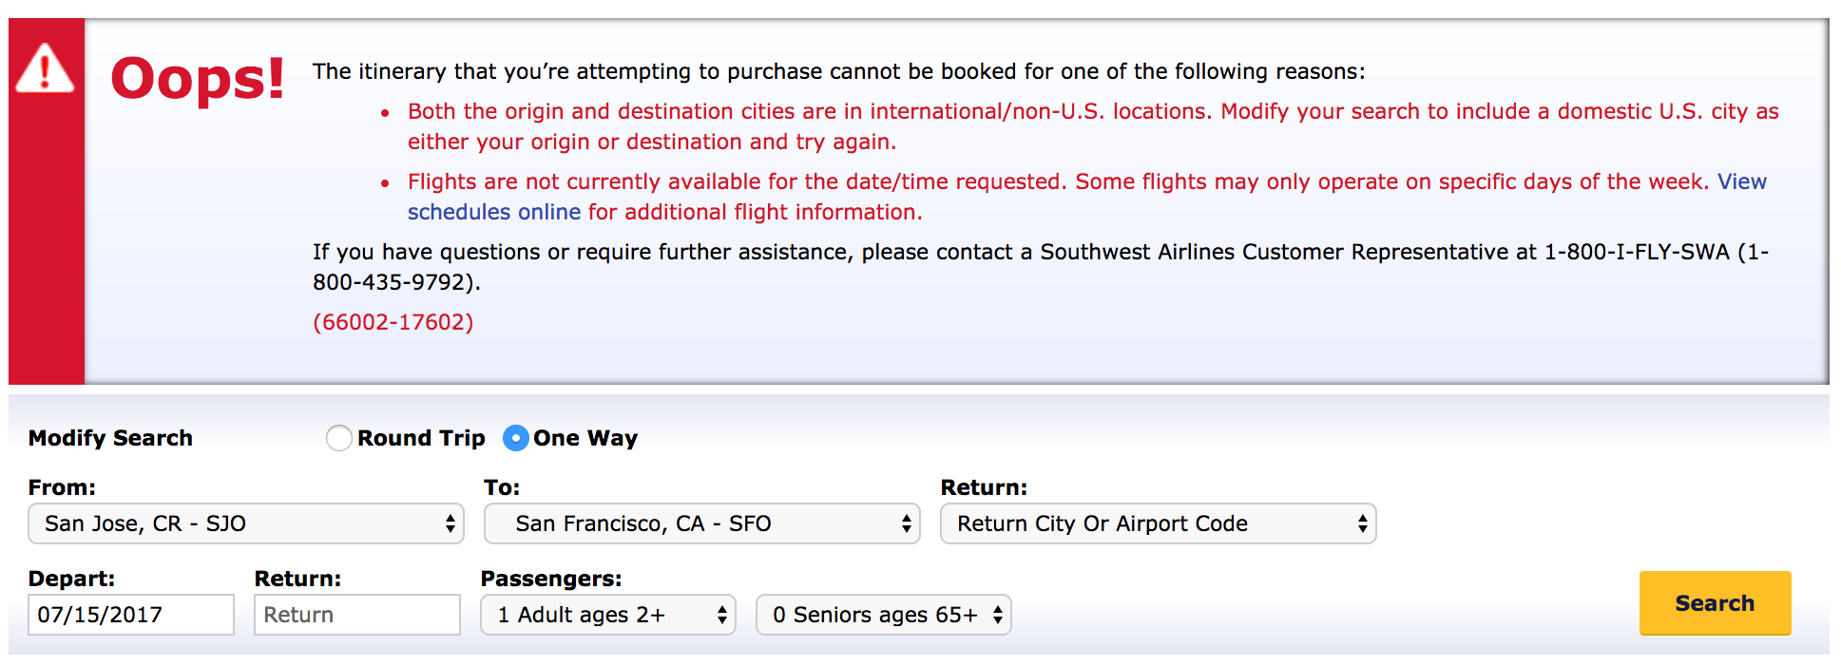
Task: Click the Depart date field with 07/15/2017
Action: tap(131, 615)
